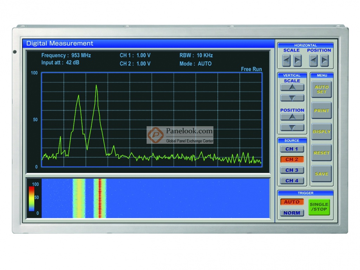The image size is (360, 270).
Task: Enable AUTO trigger mode
Action: 292,202
